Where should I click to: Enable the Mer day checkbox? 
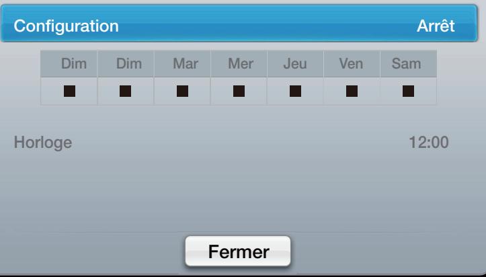tap(239, 91)
